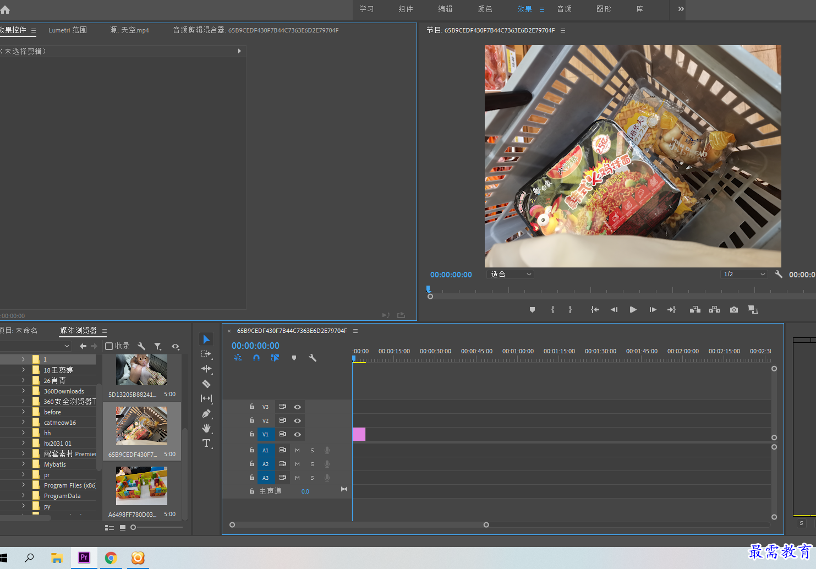Viewport: 816px width, 569px height.
Task: Mark In point in program monitor
Action: point(552,310)
